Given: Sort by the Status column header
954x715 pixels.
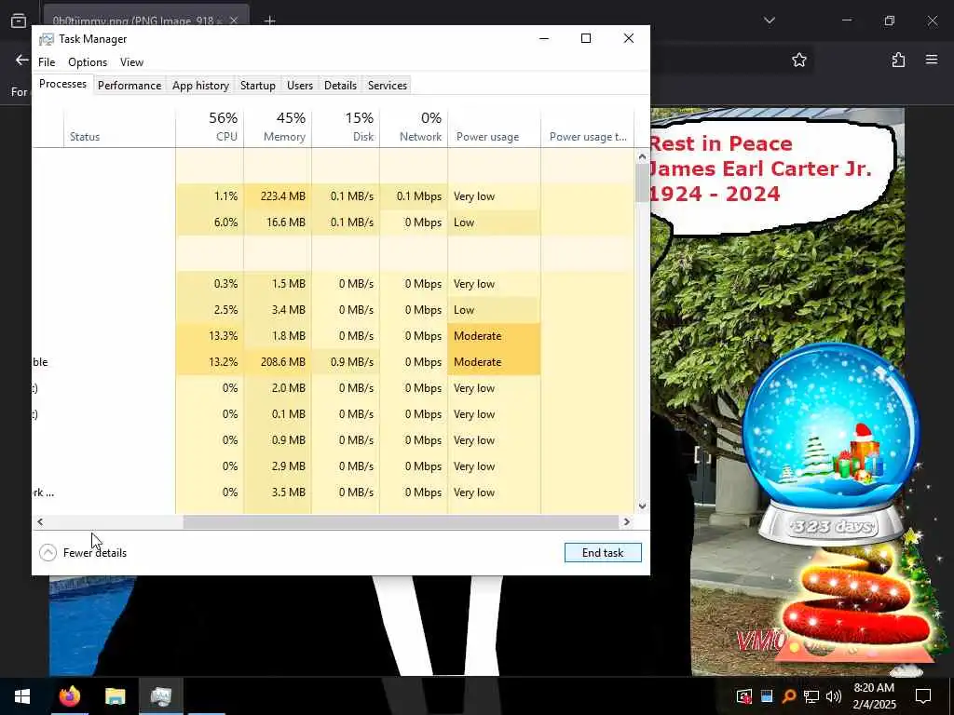Looking at the screenshot, I should point(119,127).
